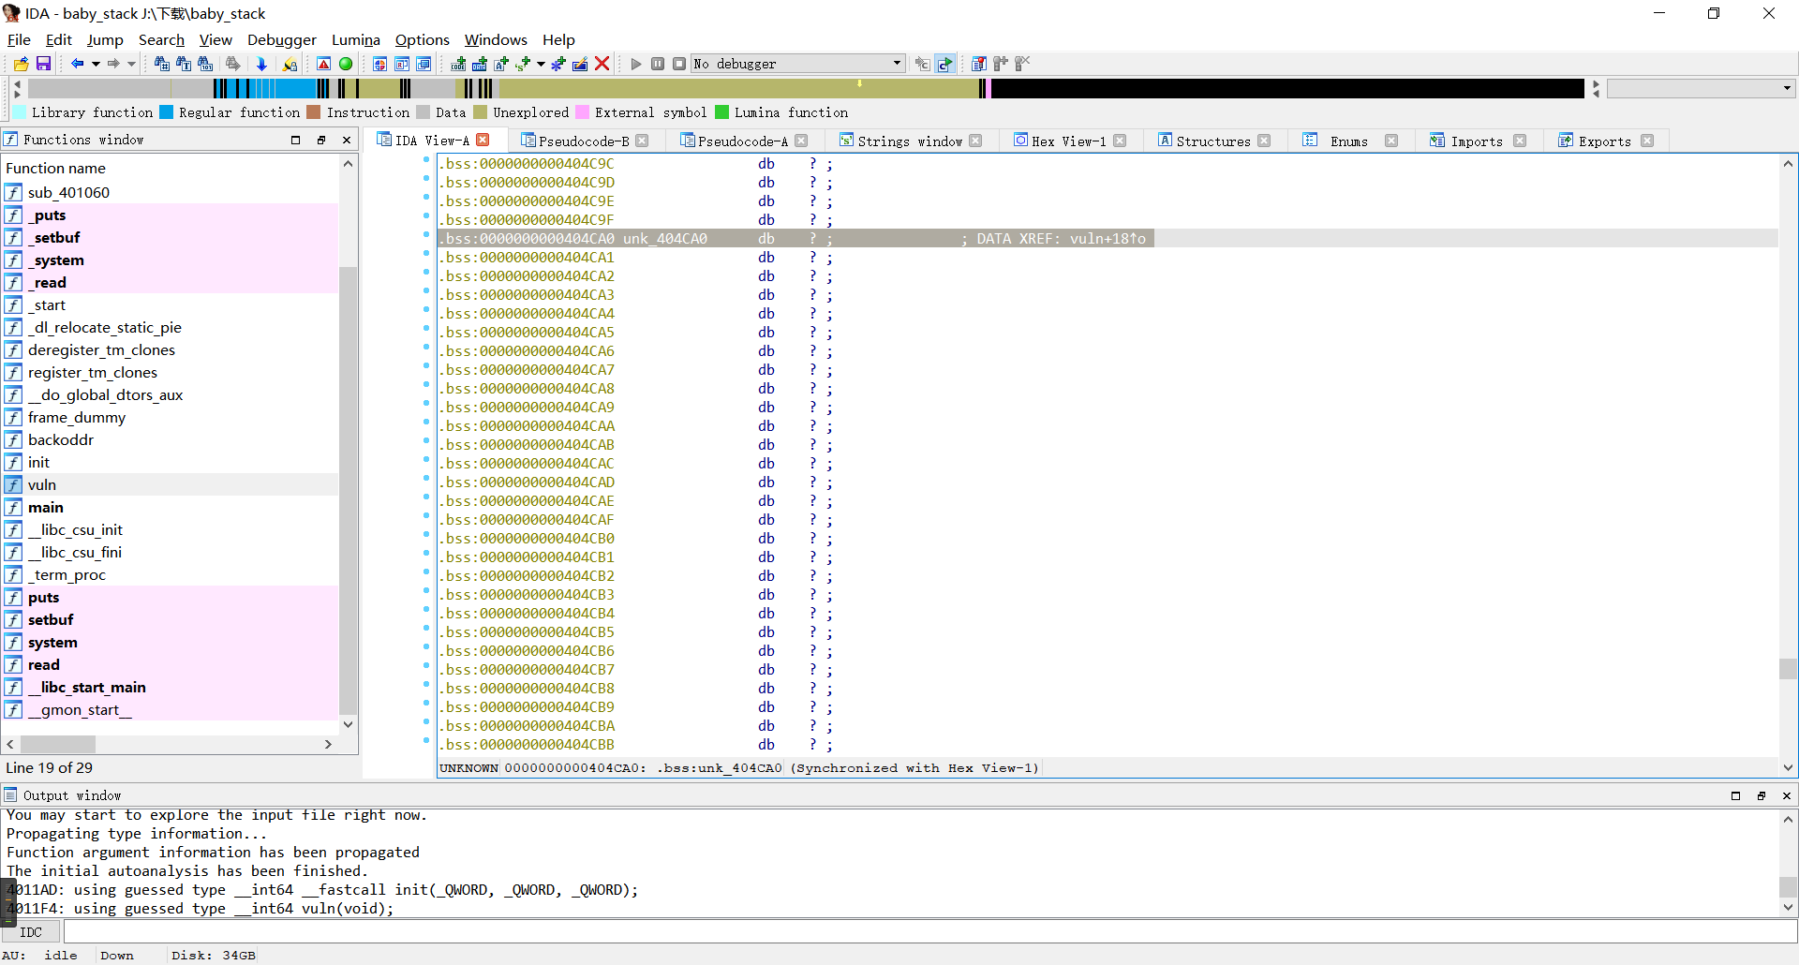The width and height of the screenshot is (1799, 965).
Task: Start the process with the play icon
Action: pyautogui.click(x=636, y=64)
